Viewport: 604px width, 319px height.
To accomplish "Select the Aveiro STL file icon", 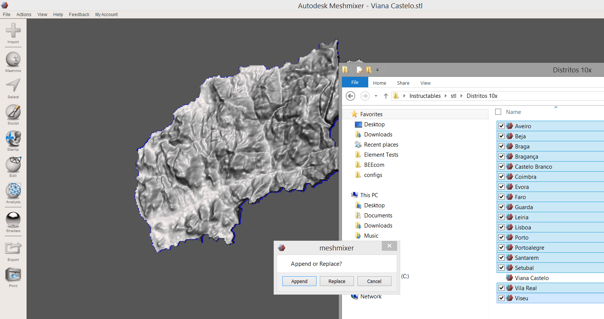I will pyautogui.click(x=509, y=126).
